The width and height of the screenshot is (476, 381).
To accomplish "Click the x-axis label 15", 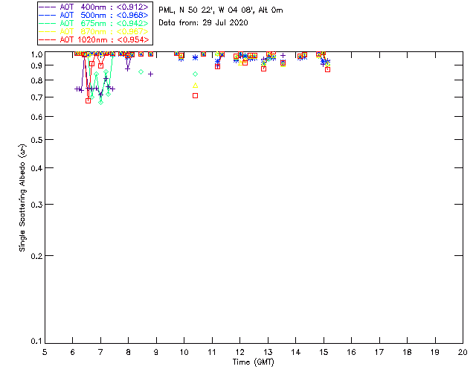I will coord(324,352).
